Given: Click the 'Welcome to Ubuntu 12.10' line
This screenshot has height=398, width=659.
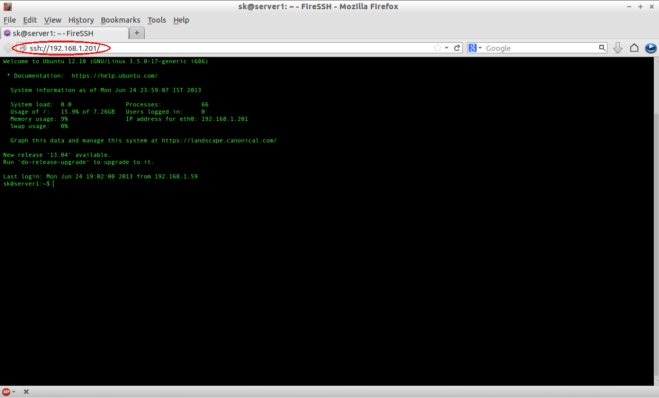Looking at the screenshot, I should click(x=106, y=61).
